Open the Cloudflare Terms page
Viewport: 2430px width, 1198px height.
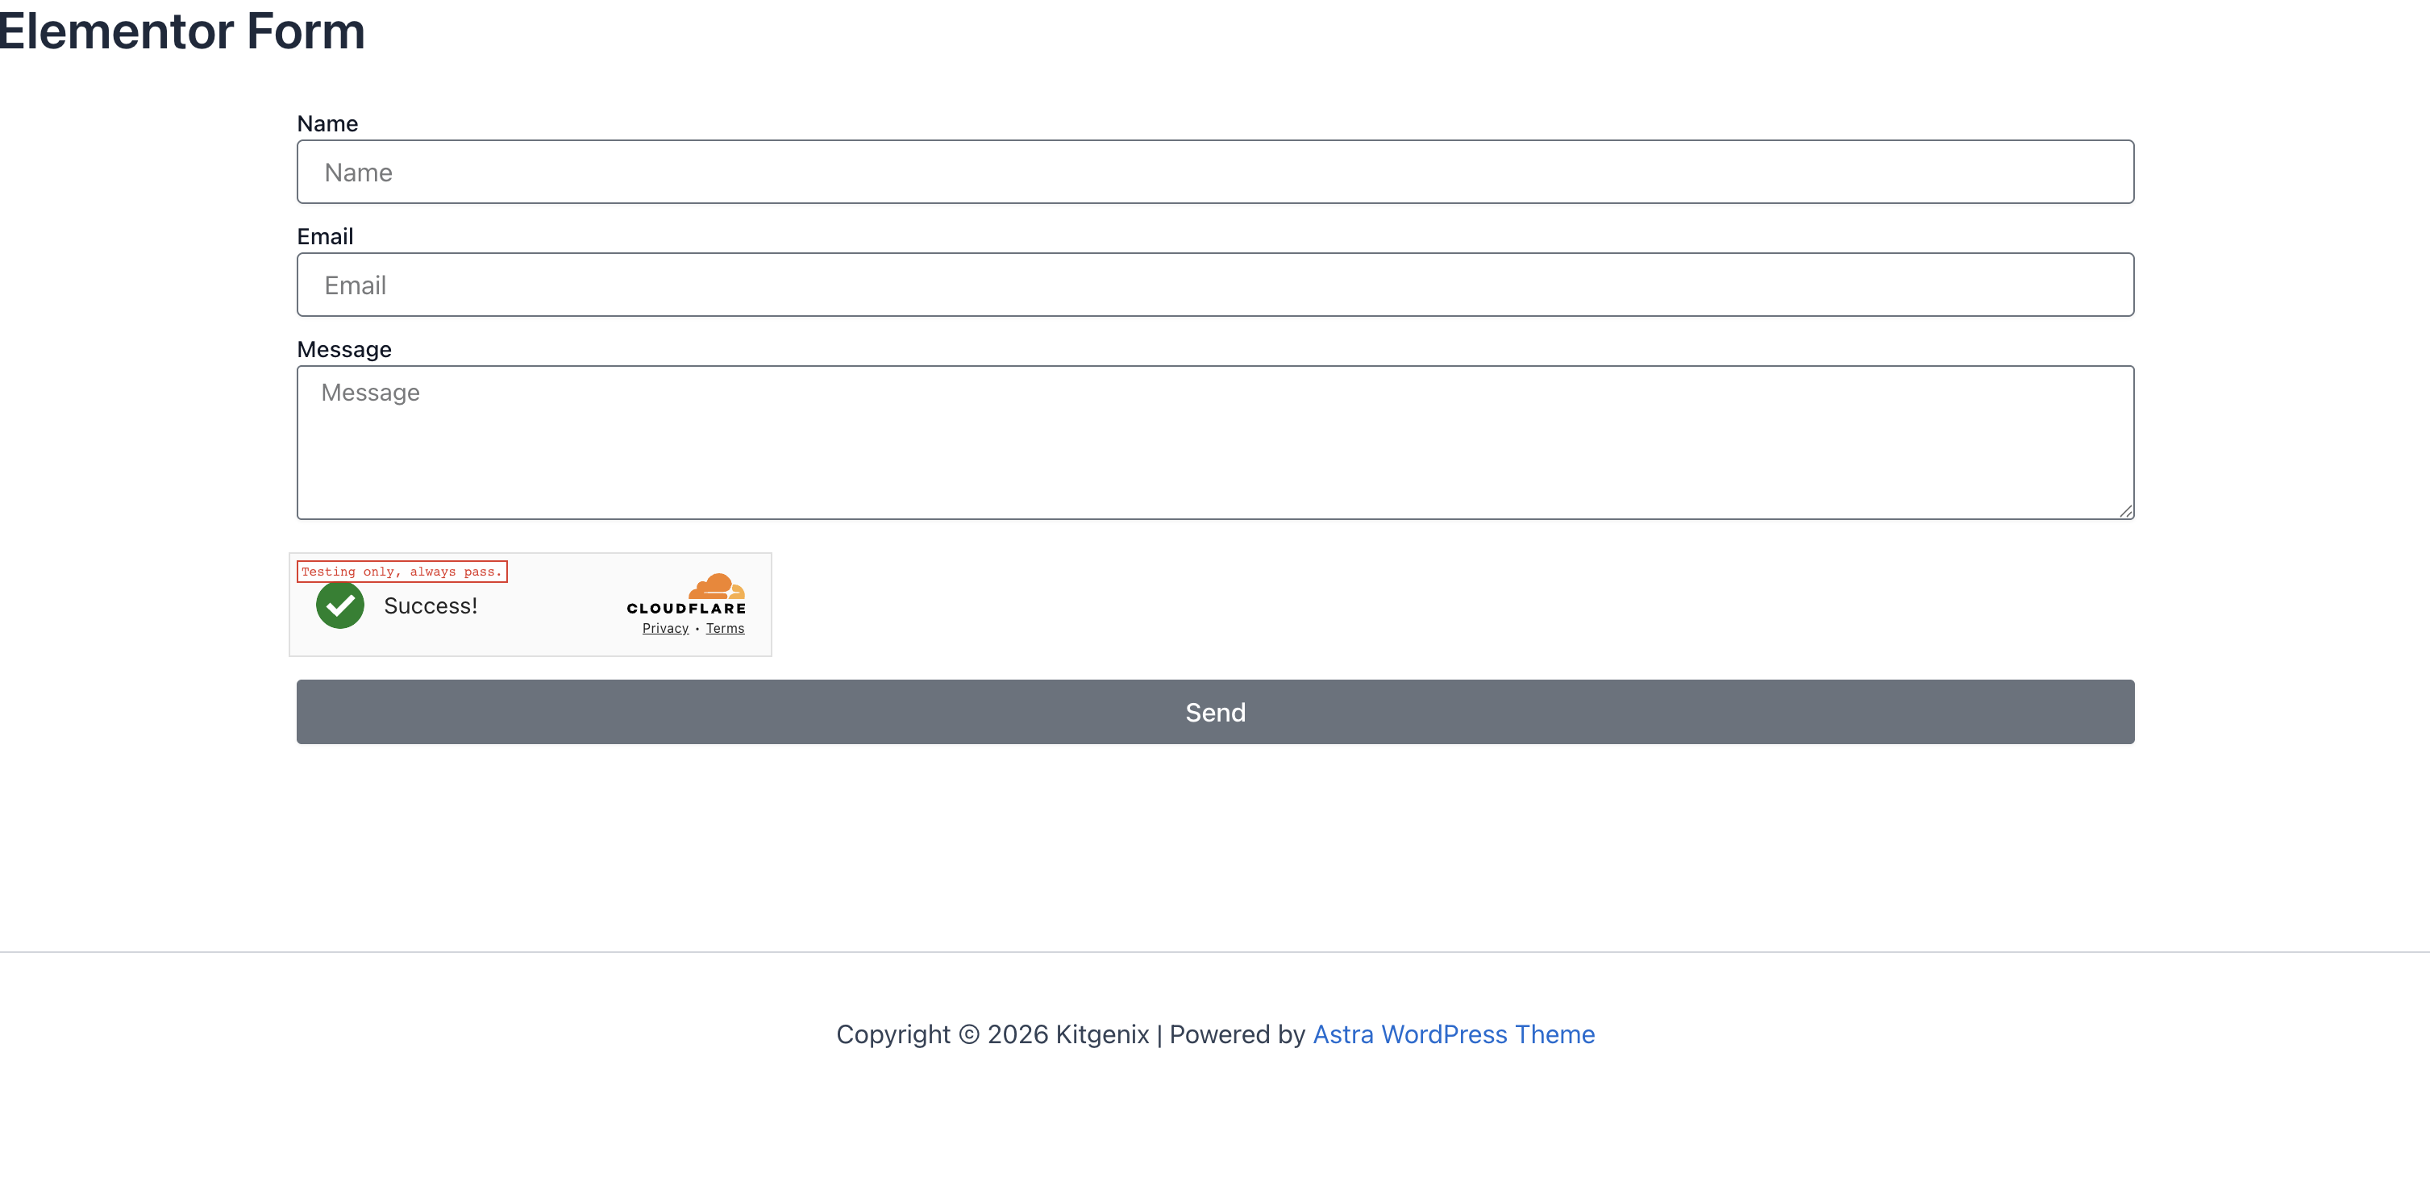725,627
